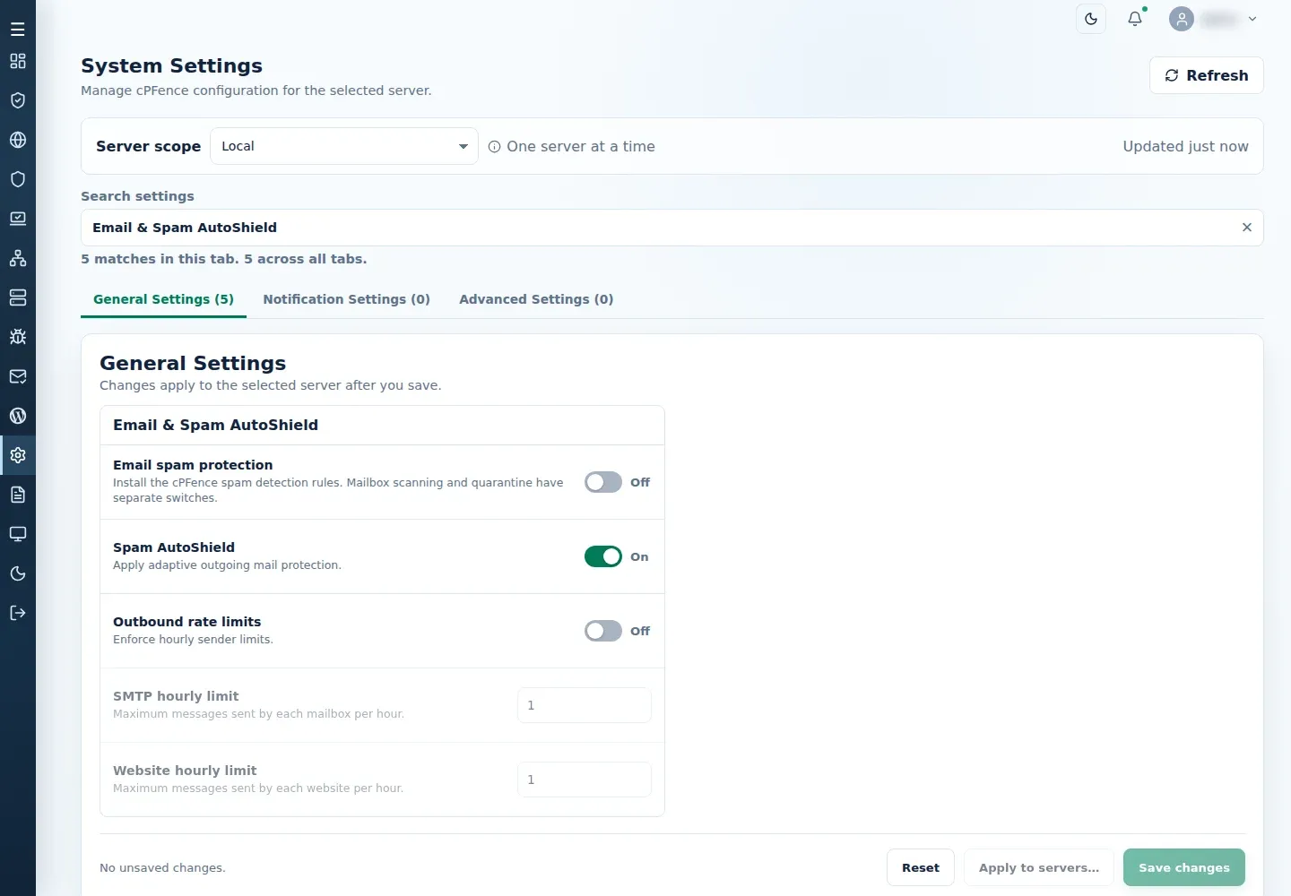The width and height of the screenshot is (1291, 896).
Task: Clear the search settings field
Action: tap(1246, 228)
